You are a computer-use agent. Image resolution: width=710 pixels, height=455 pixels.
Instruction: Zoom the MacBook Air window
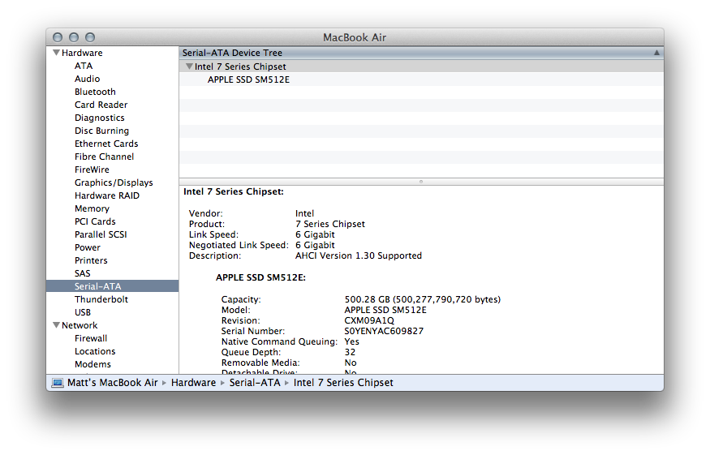(x=90, y=37)
